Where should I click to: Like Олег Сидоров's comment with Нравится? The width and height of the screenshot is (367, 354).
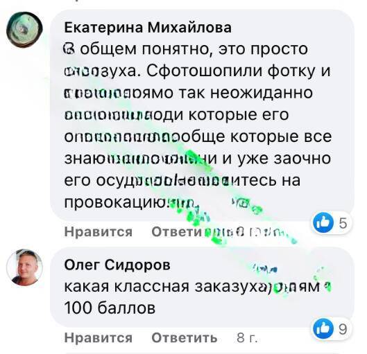pos(99,337)
